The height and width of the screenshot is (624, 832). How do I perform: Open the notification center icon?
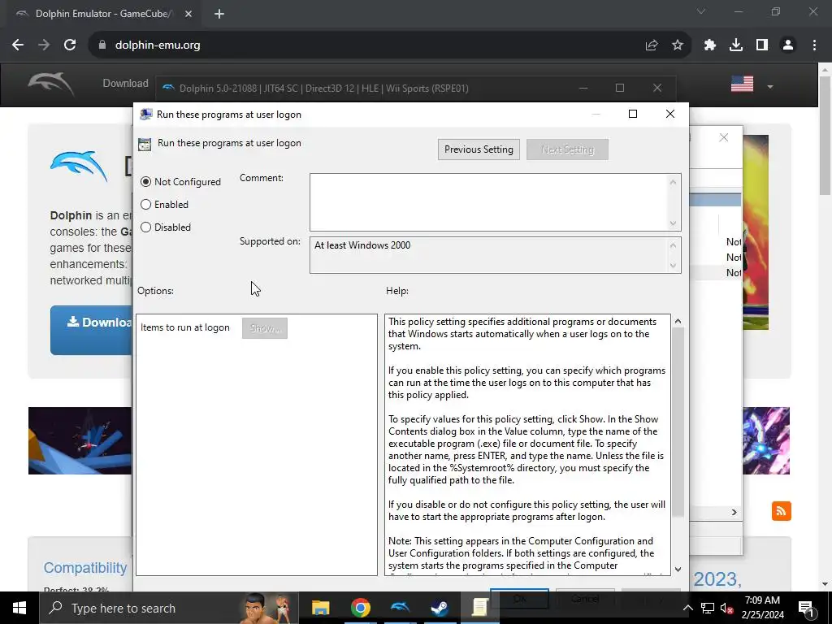[806, 608]
